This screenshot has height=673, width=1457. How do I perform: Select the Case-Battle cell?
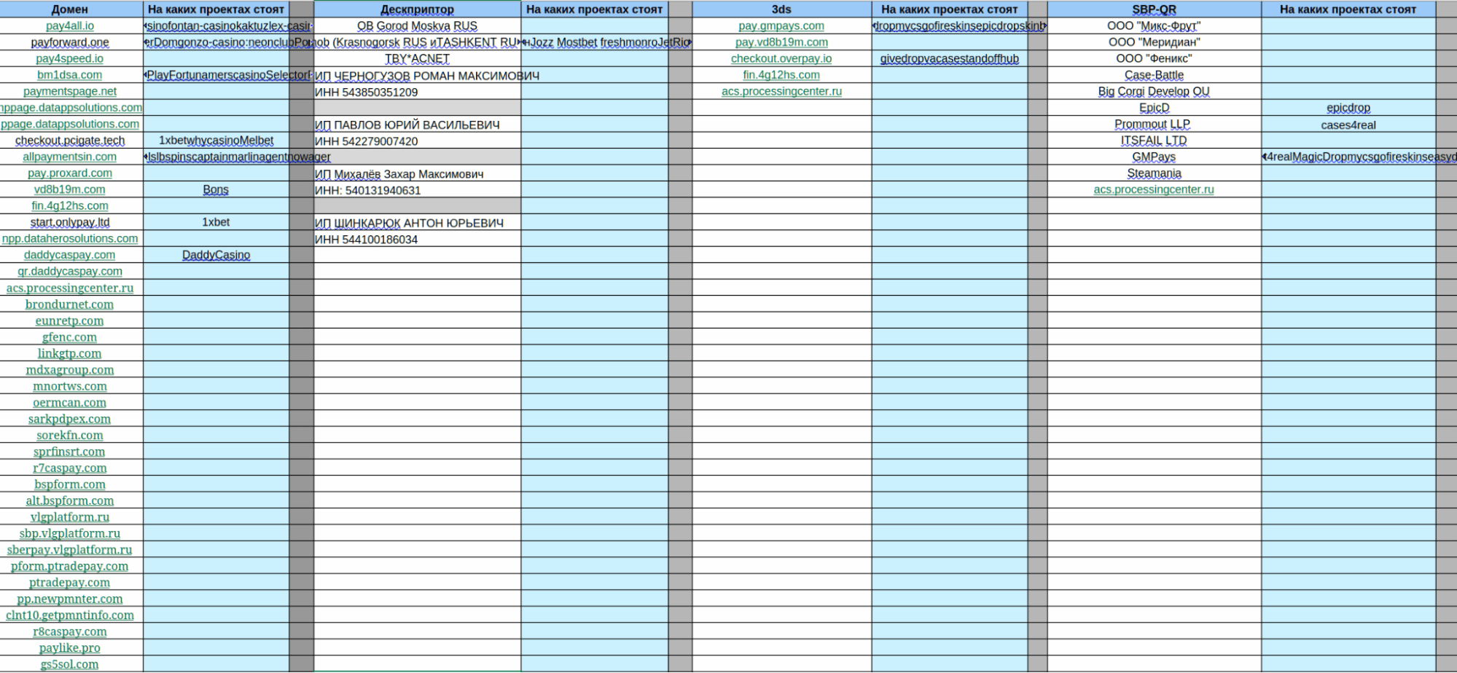[x=1154, y=75]
